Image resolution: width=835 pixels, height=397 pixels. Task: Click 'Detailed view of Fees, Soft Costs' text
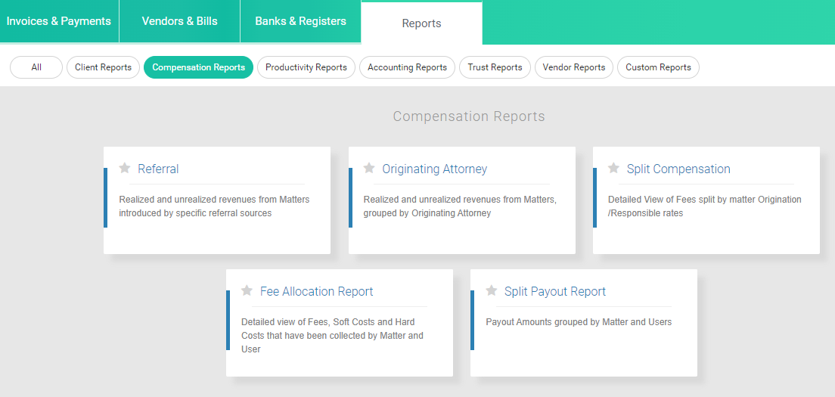point(332,336)
